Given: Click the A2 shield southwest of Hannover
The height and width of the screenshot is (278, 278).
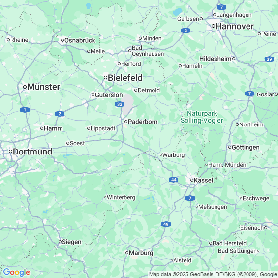Looking at the screenshot, I should (185, 31).
